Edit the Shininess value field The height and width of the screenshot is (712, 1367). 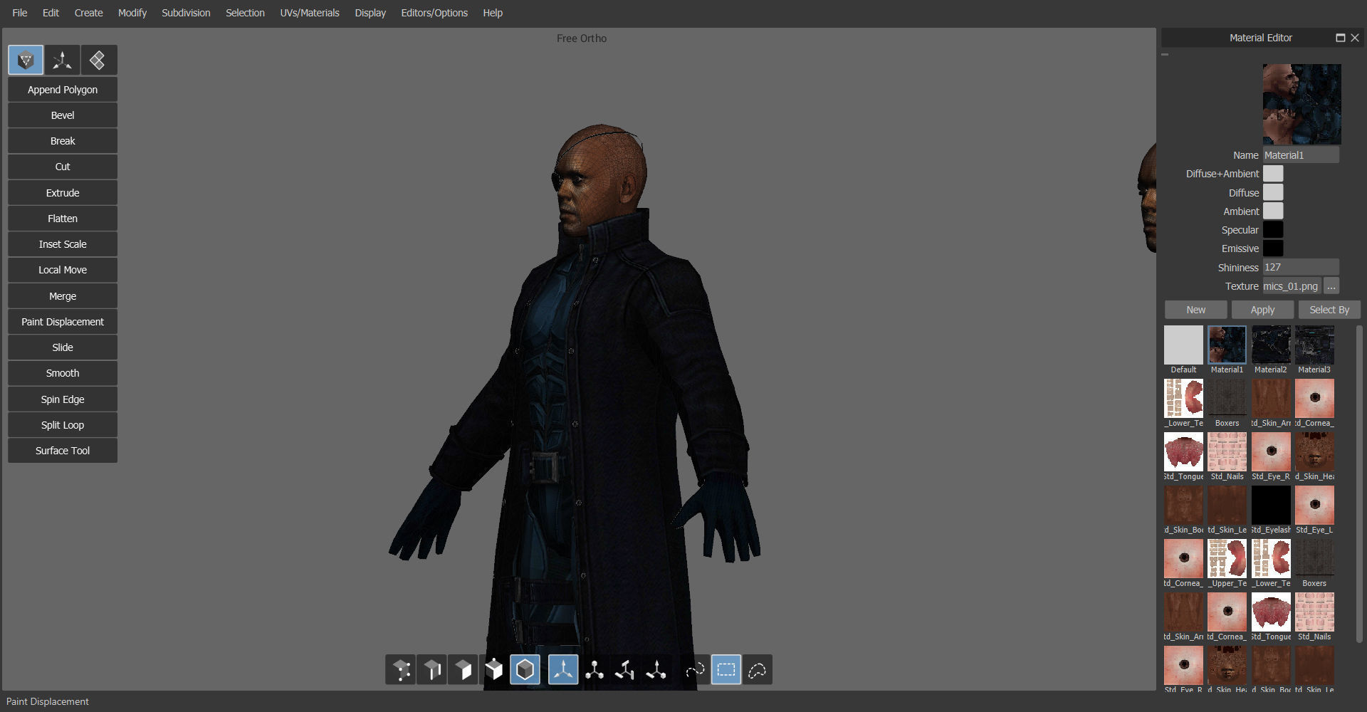[x=1301, y=268]
